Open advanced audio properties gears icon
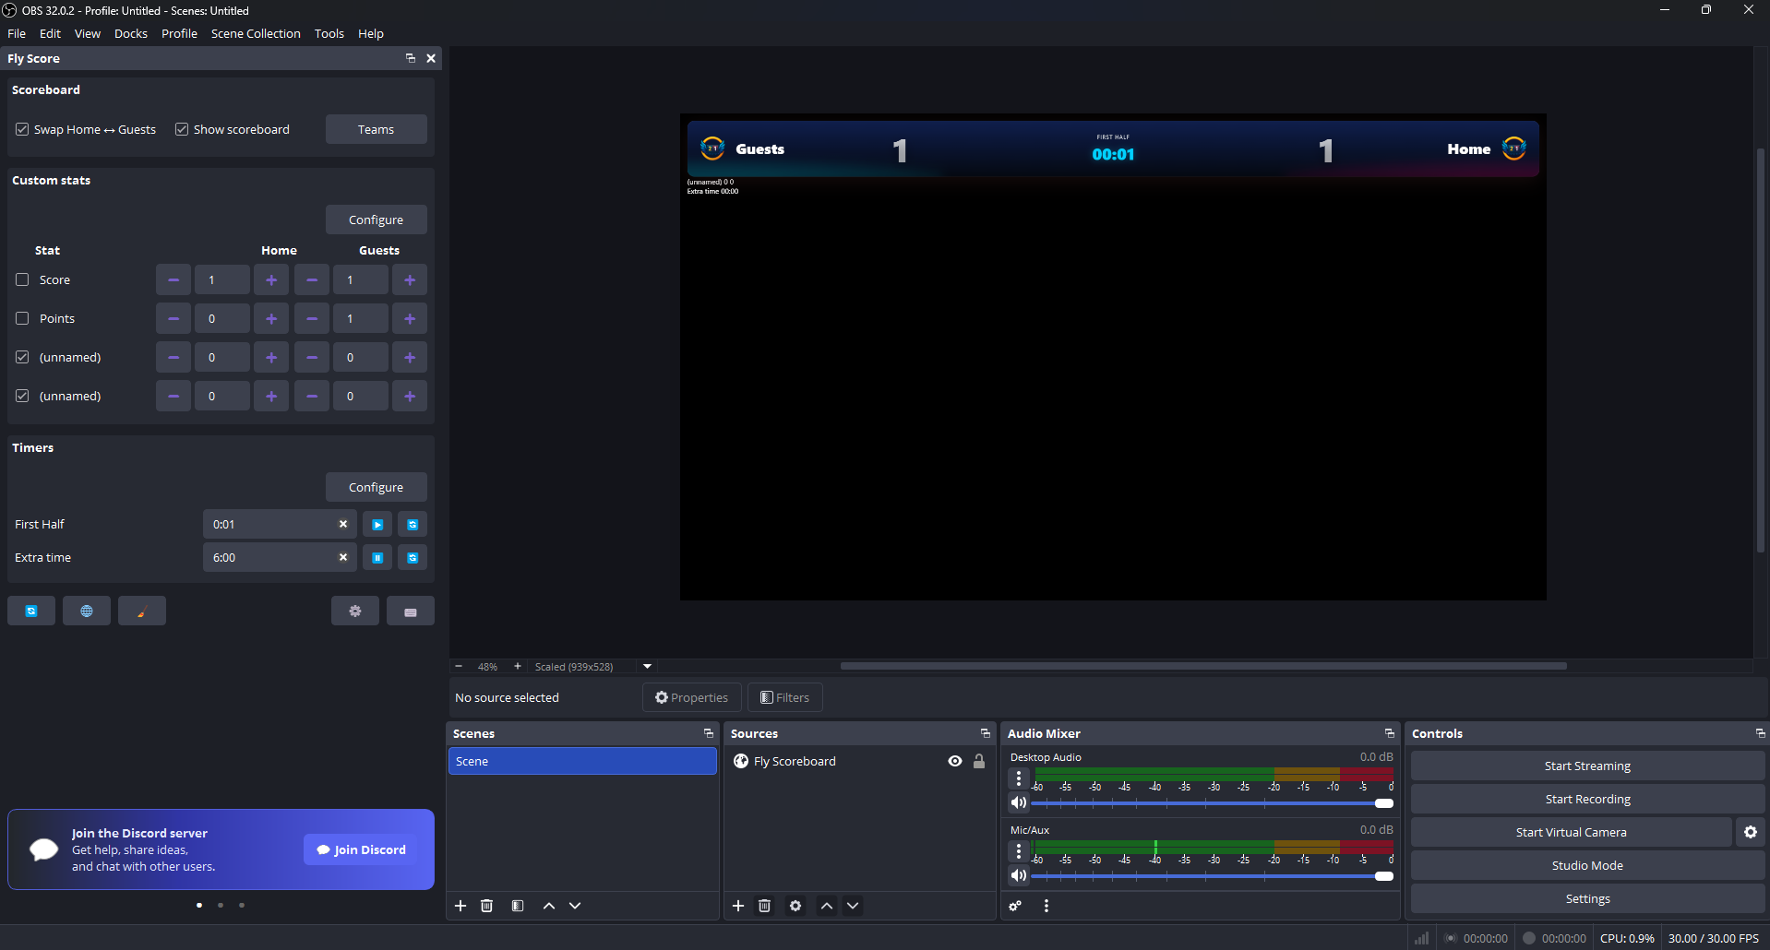Viewport: 1770px width, 950px height. 1015,906
